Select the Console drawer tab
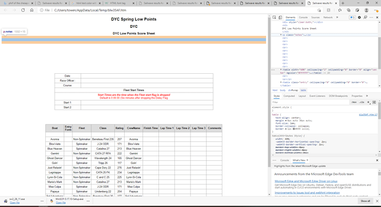Screen dimensions: 381x207 click(284, 160)
